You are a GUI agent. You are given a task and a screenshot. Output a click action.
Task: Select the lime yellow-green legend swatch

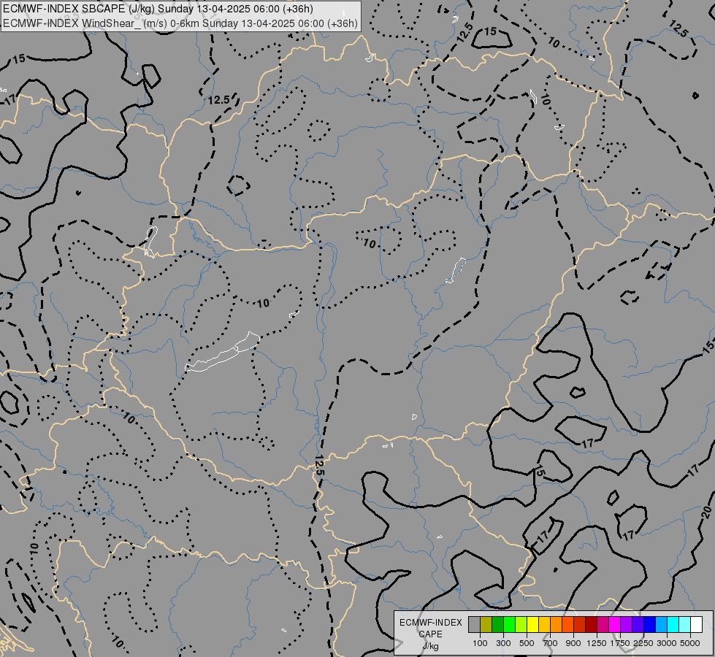tap(521, 625)
